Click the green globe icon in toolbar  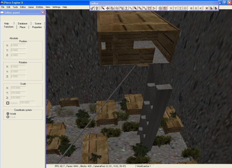(x=191, y=8)
